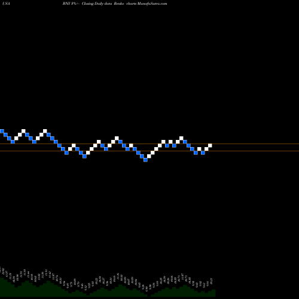Viewport: 299px width, 299px height.
Task: Click the upper orange horizontal price line
Action: pos(149,144)
